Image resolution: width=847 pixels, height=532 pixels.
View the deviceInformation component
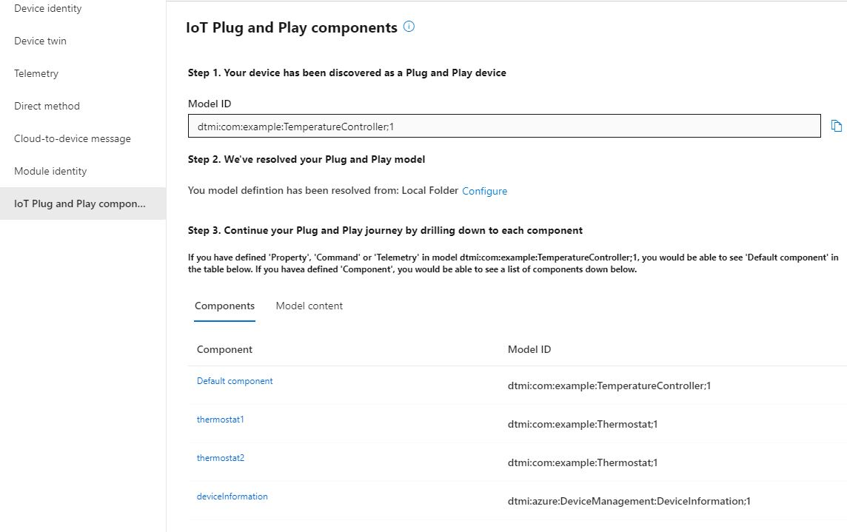[x=232, y=496]
